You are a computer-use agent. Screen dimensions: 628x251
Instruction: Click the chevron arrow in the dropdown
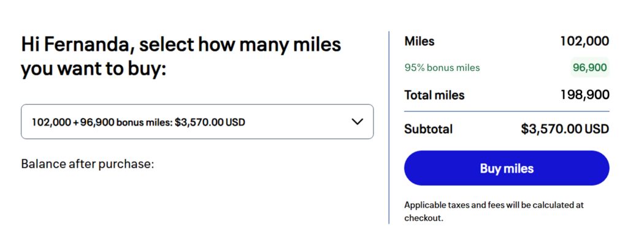[x=358, y=122]
